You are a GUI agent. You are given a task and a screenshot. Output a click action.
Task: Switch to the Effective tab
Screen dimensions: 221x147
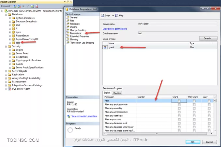click(x=117, y=93)
